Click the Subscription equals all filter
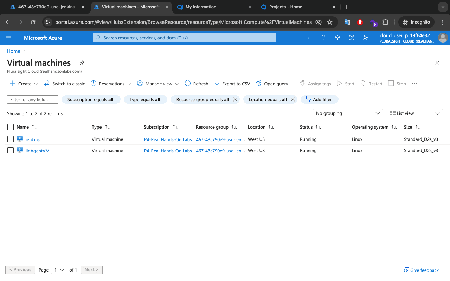The image size is (450, 281). pyautogui.click(x=91, y=99)
